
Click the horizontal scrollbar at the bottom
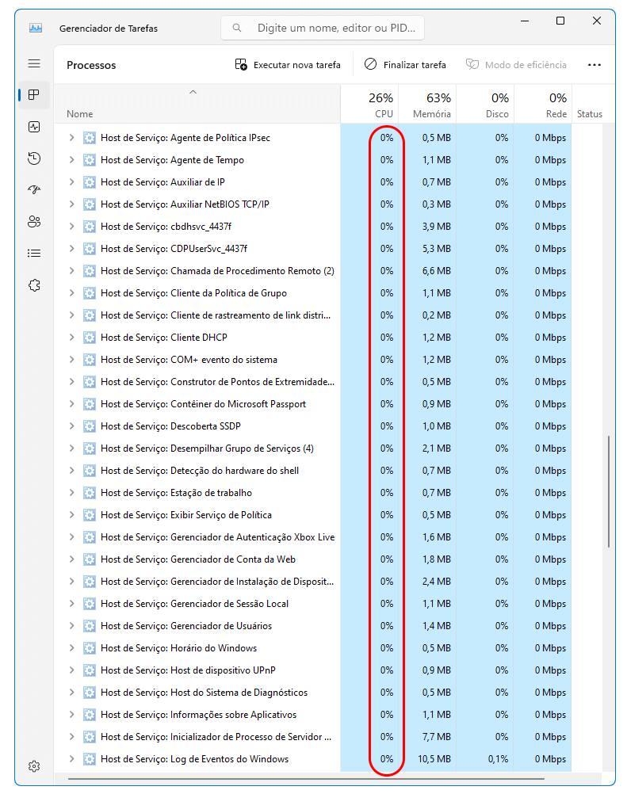tap(306, 779)
